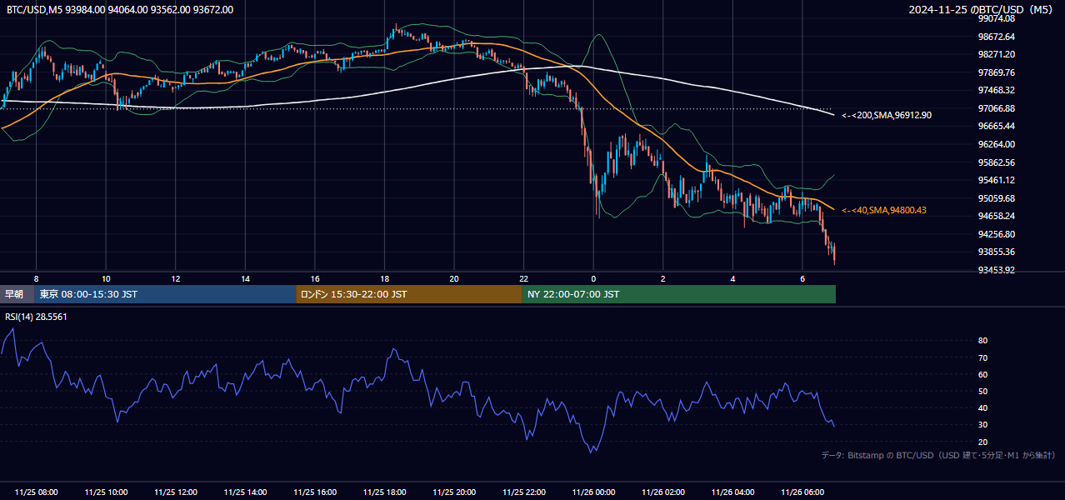Click the 11/26 04:00 time label
Screen dimensions: 1065x500
(x=732, y=492)
